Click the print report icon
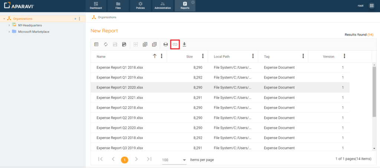380x168 pixels. 166,45
